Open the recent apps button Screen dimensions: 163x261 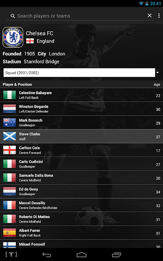[117, 254]
